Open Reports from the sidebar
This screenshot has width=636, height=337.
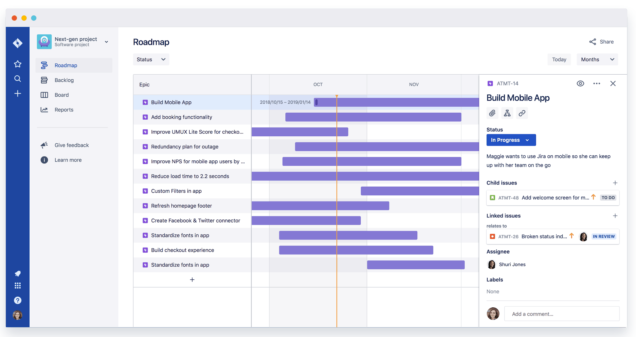(64, 110)
